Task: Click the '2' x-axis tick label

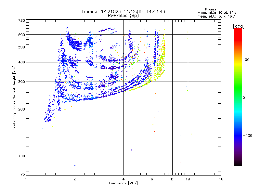Action: click(75, 179)
